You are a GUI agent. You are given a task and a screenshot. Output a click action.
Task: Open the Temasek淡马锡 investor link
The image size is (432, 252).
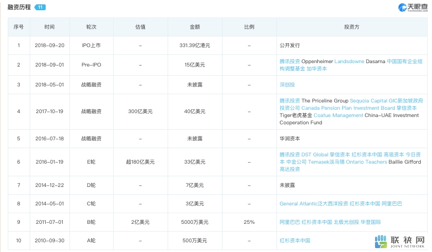click(x=326, y=162)
